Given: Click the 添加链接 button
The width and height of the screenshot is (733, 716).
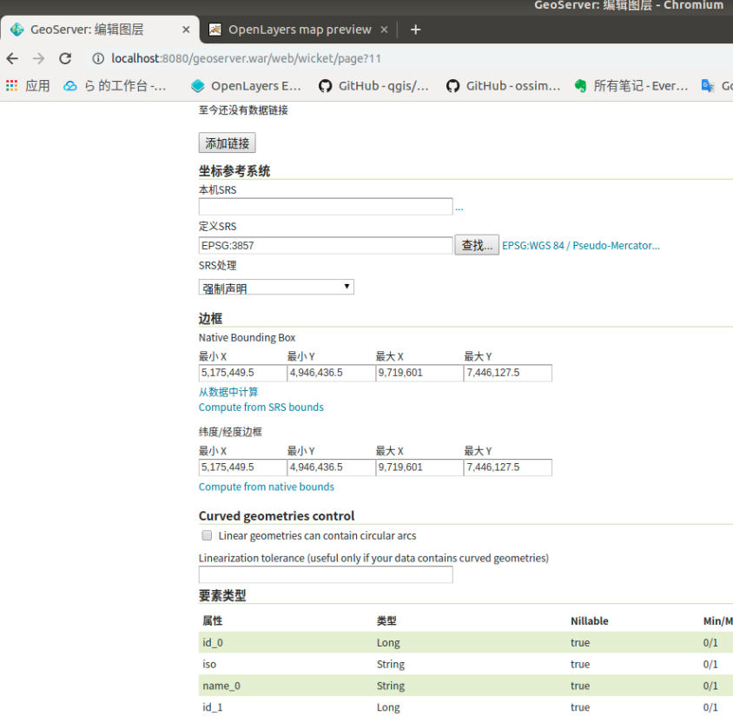Looking at the screenshot, I should pyautogui.click(x=227, y=143).
